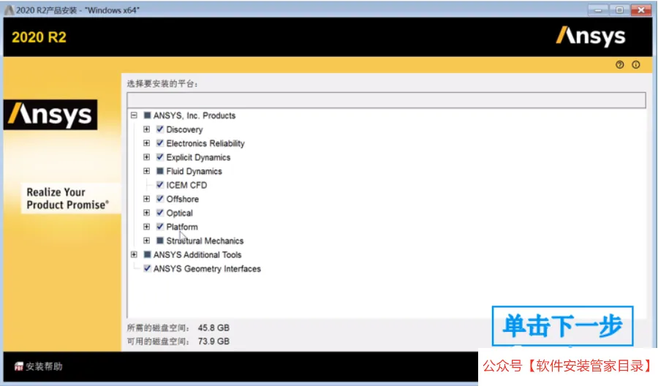The image size is (658, 386).
Task: Select the ICEM CFD label
Action: click(186, 185)
